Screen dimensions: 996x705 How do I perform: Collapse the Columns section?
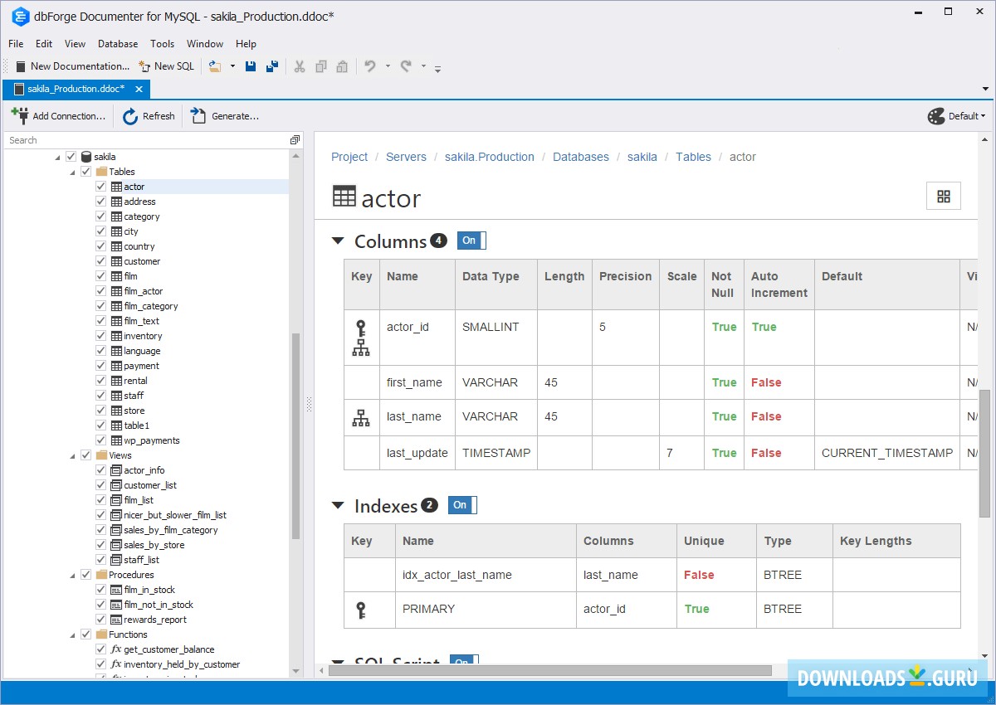(x=337, y=241)
